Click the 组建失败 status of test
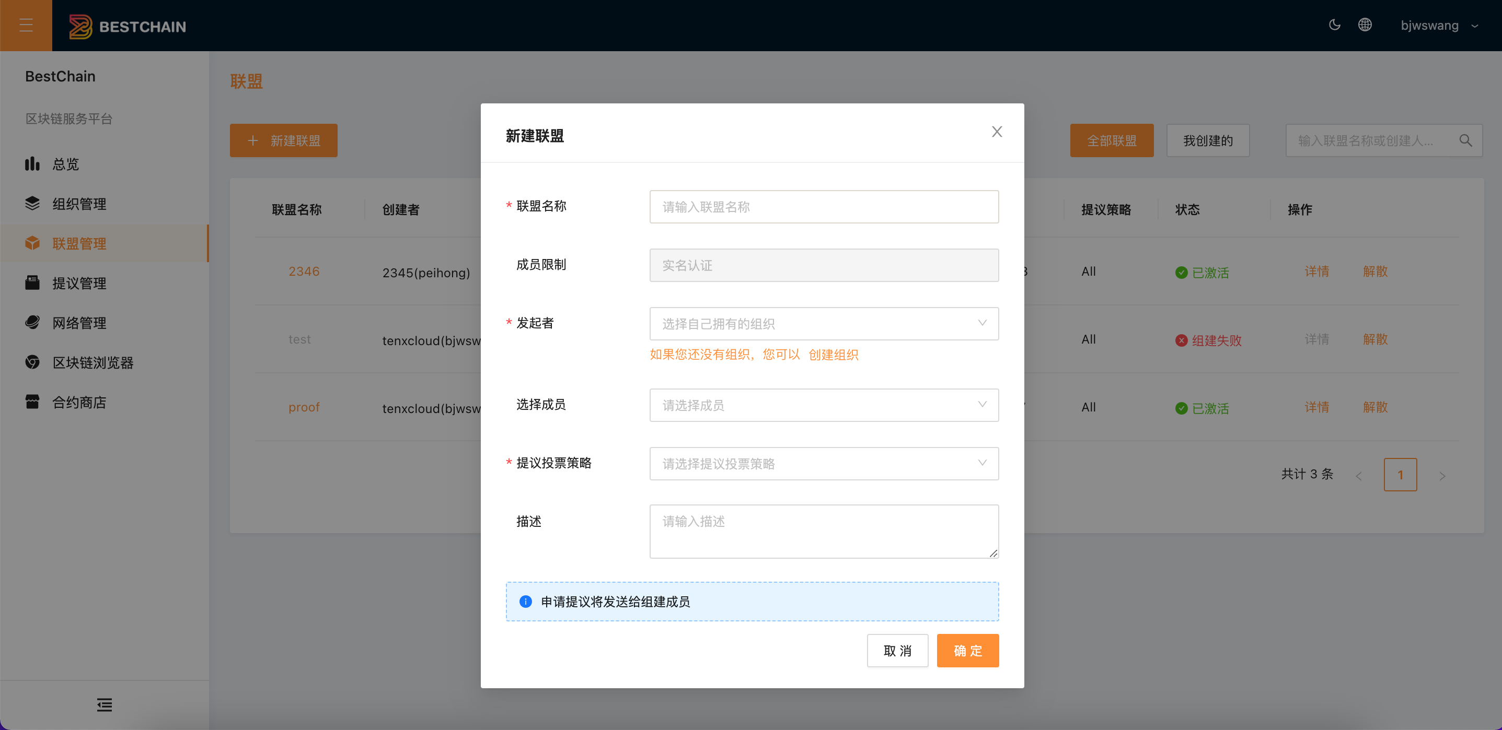Viewport: 1502px width, 730px height. (x=1208, y=340)
